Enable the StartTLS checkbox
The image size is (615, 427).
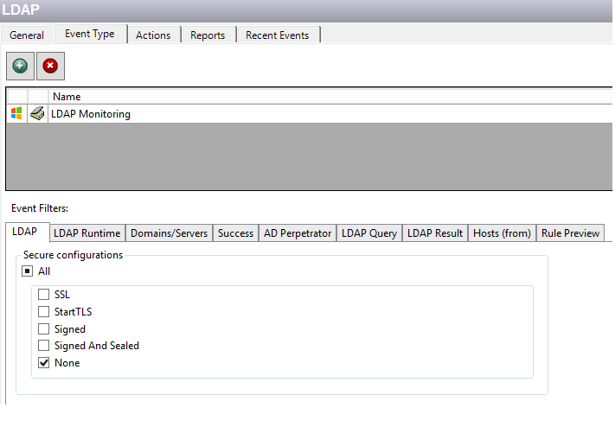coord(43,312)
